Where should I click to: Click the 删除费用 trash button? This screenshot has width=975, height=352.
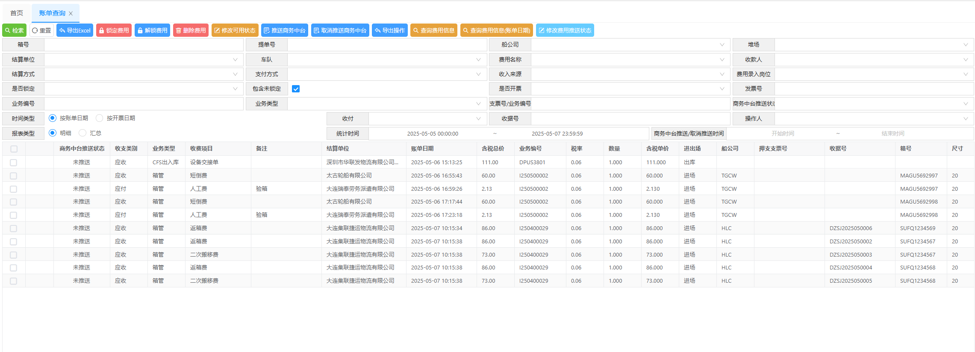click(x=191, y=30)
